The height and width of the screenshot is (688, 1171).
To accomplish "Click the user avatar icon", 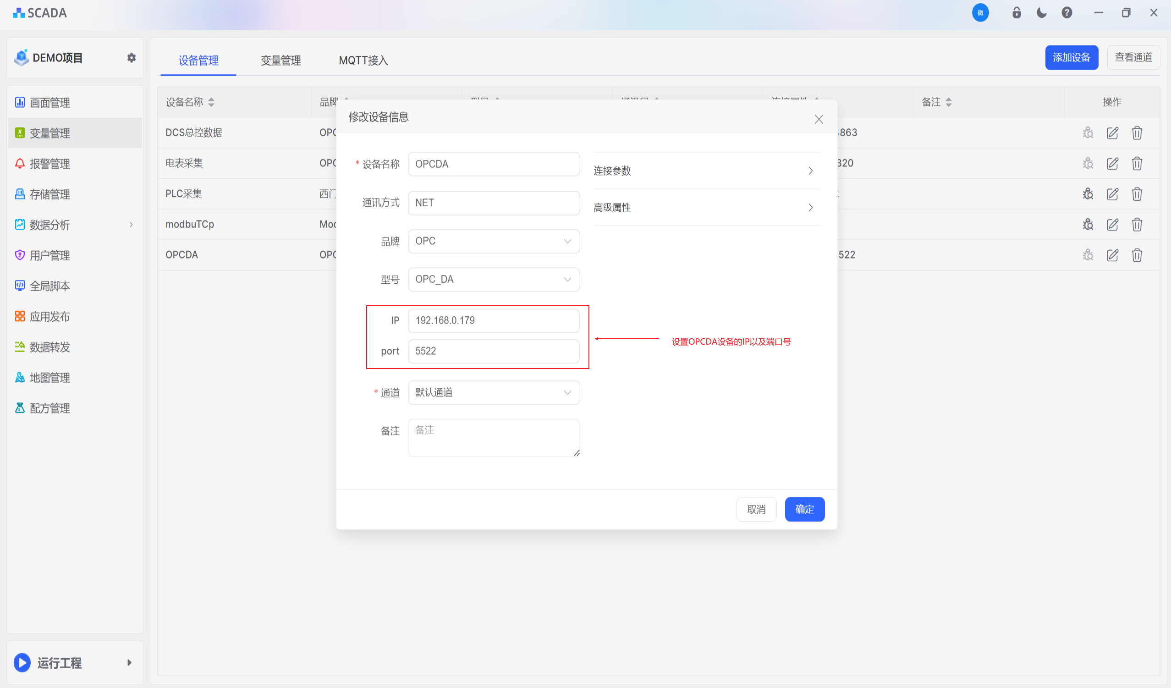I will [x=980, y=12].
